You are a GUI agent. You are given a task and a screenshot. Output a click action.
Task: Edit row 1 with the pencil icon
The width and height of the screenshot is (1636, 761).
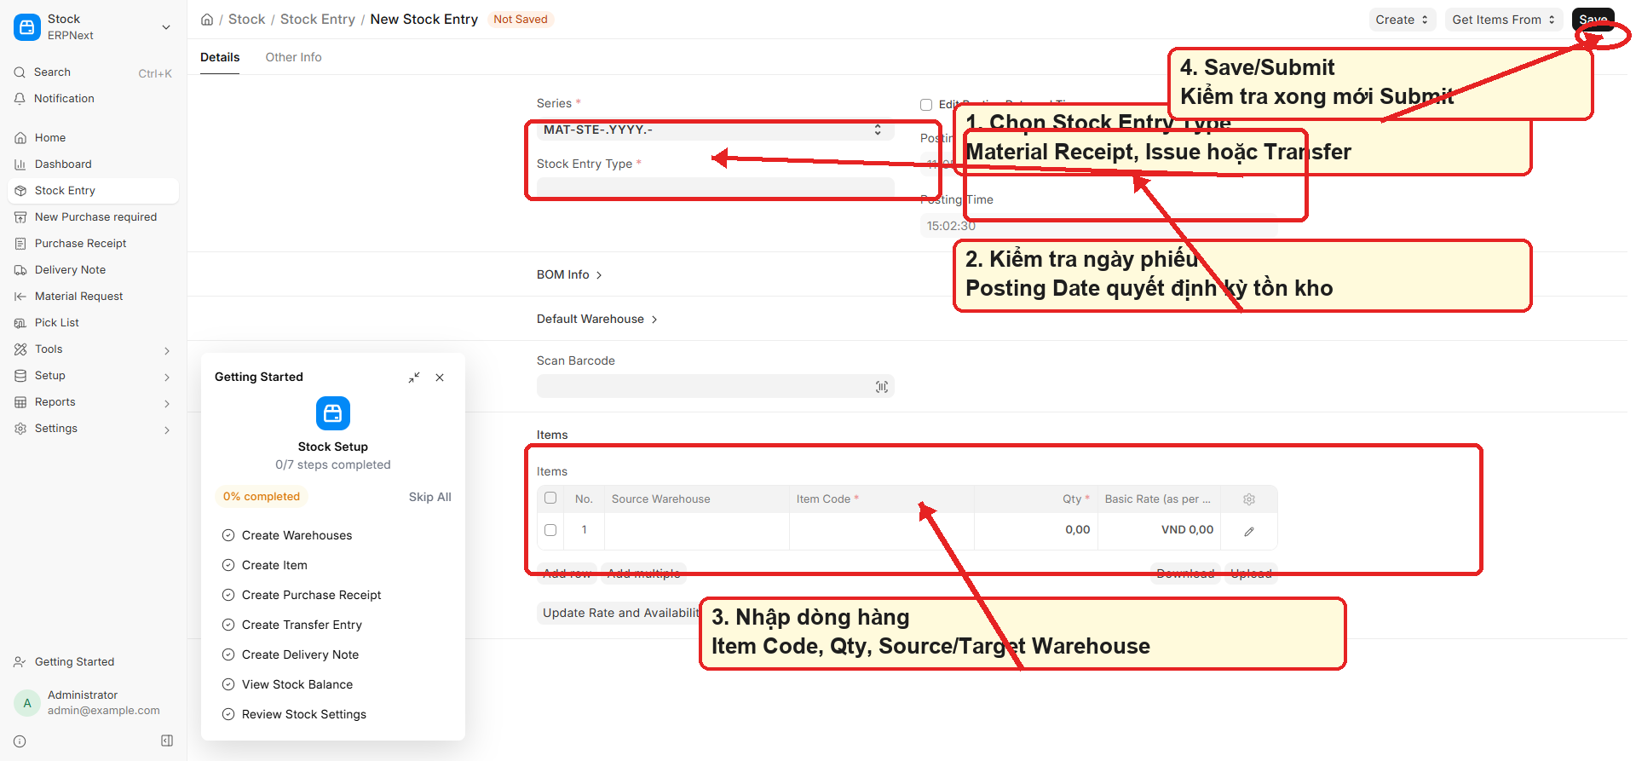pos(1249,531)
